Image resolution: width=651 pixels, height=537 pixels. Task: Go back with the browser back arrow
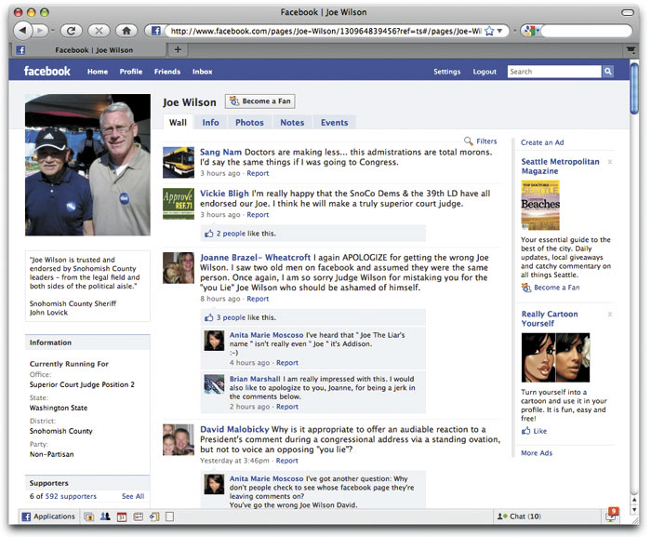pos(23,31)
